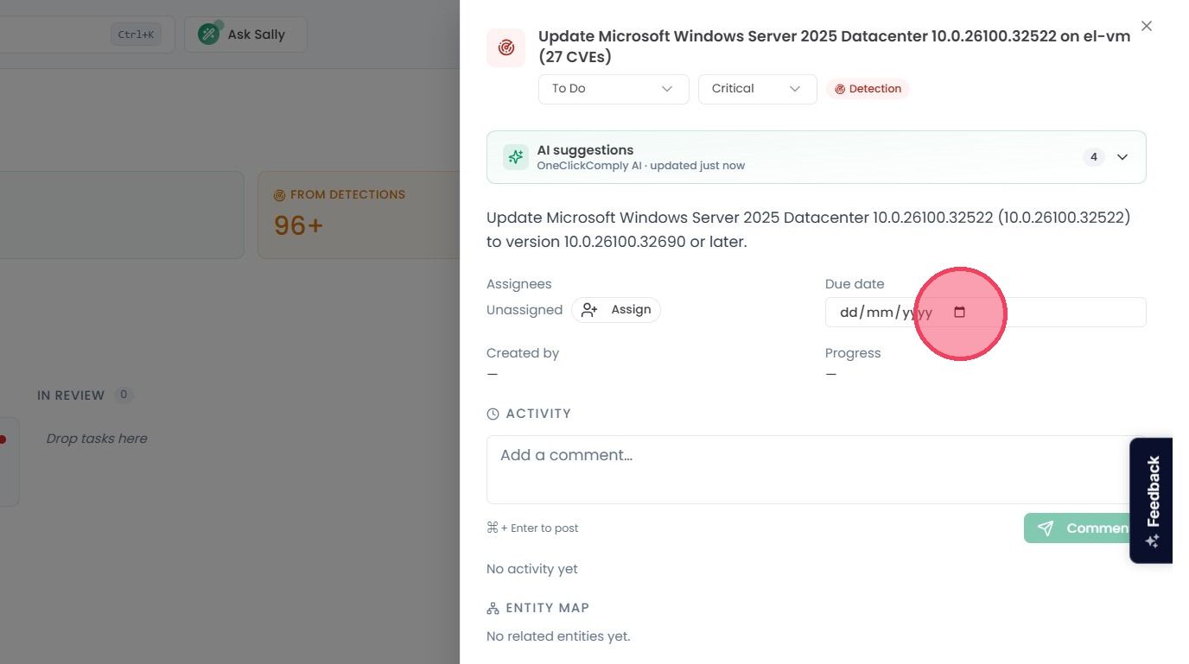Click the entity map hierarchy icon
The width and height of the screenshot is (1189, 664).
click(493, 609)
